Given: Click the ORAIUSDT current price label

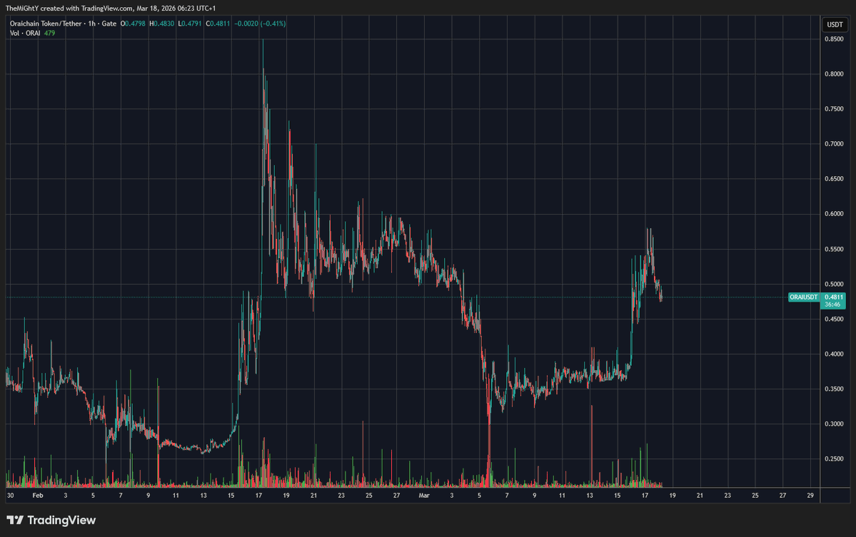Looking at the screenshot, I should click(x=804, y=297).
